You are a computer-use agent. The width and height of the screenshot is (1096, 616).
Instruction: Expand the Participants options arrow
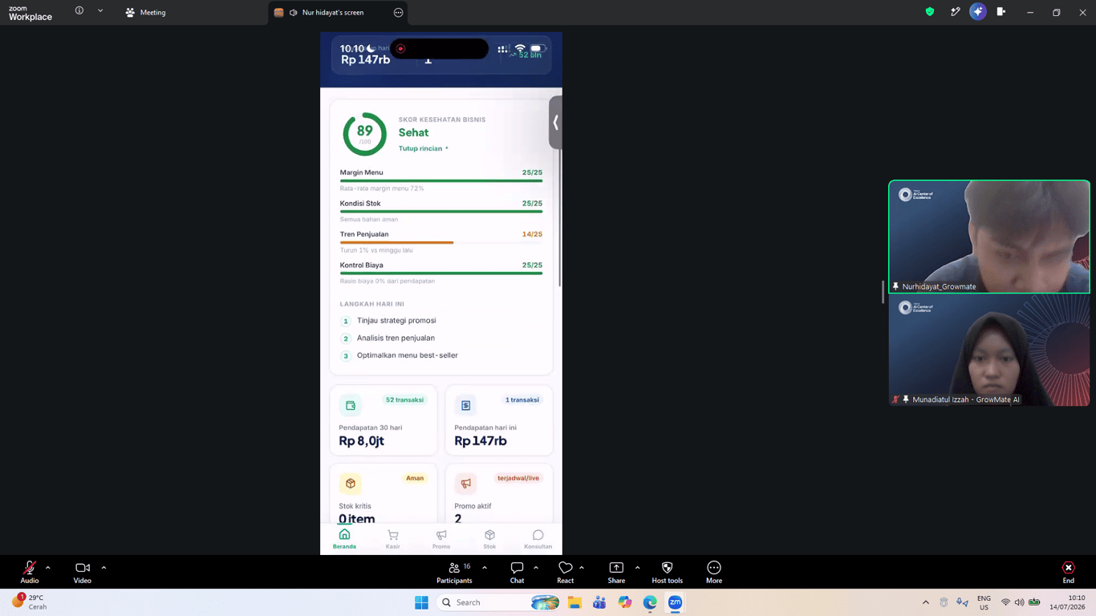[x=485, y=568]
